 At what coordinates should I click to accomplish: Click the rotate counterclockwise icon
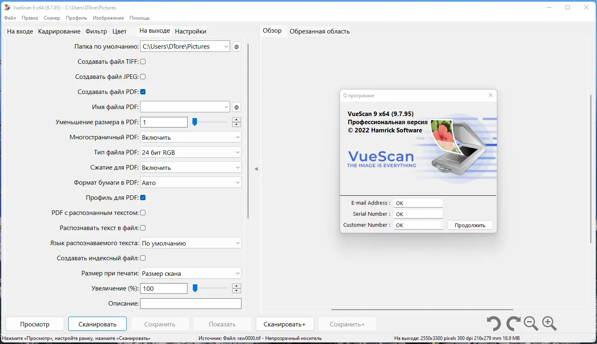coord(493,324)
